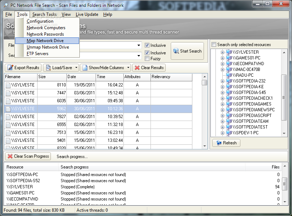Viewport: 292px width, 216px height.
Task: Open the Live Update menu
Action: click(87, 14)
